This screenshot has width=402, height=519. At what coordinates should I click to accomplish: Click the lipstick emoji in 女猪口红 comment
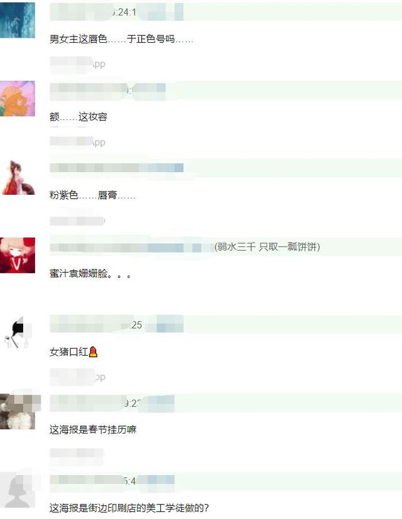tap(94, 351)
